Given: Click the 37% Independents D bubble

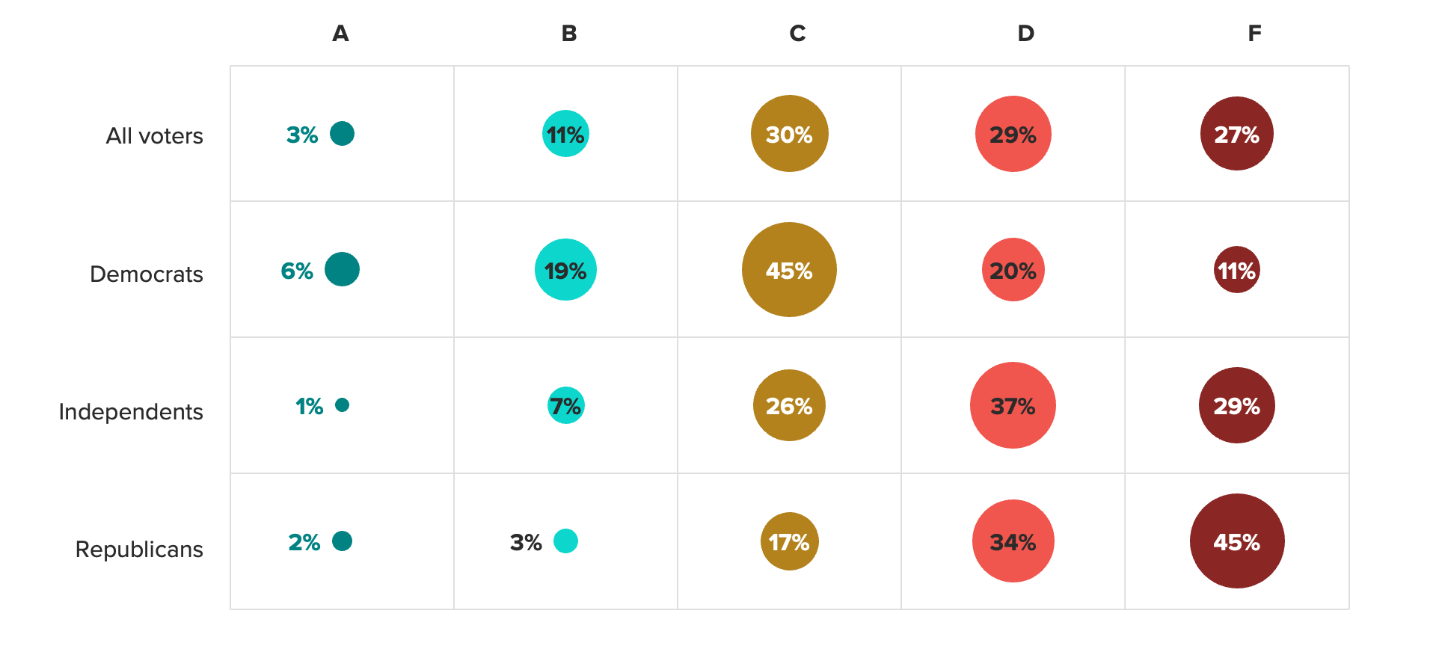Looking at the screenshot, I should tap(1013, 405).
